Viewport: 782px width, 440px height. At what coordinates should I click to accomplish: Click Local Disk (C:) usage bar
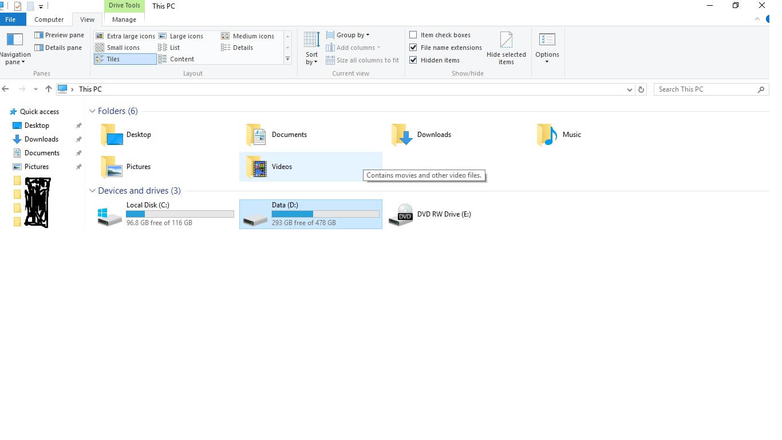tap(180, 214)
